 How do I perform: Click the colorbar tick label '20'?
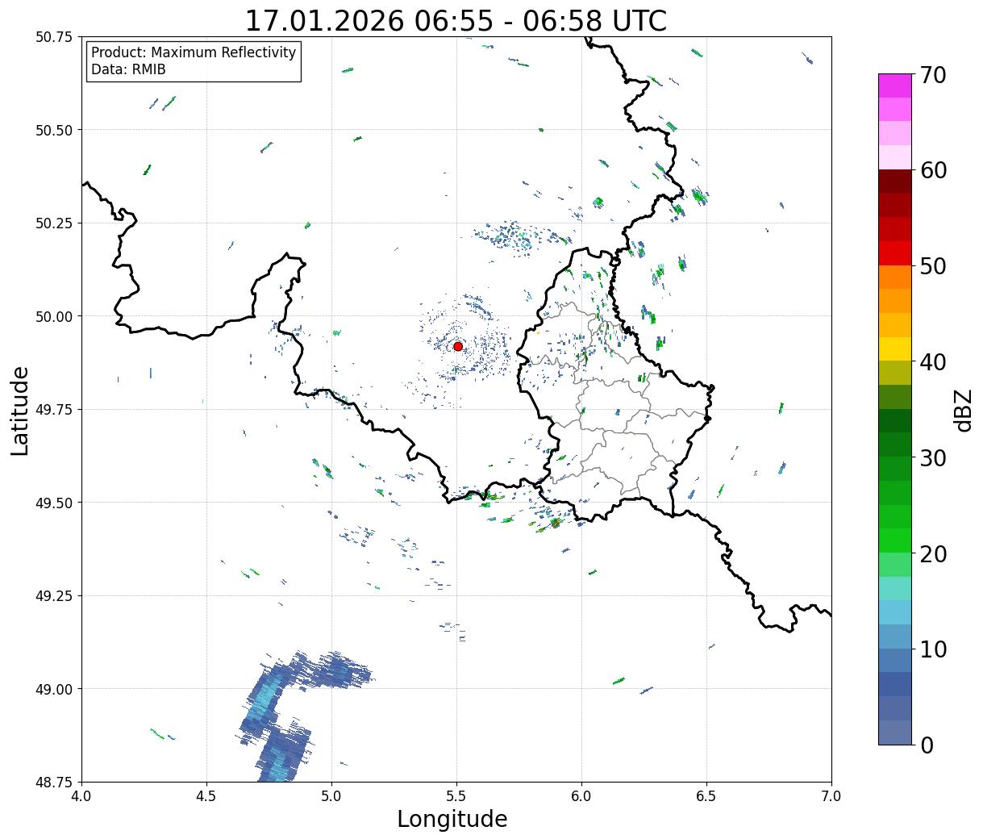click(933, 553)
